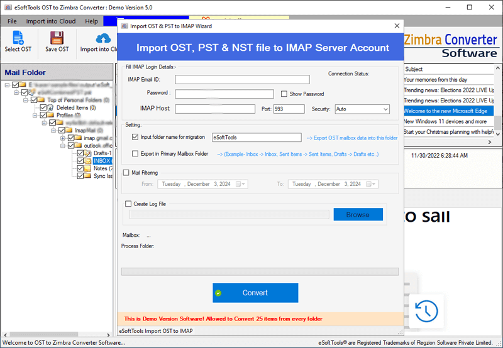Click the Save OST floppy disk icon
This screenshot has width=503, height=348.
click(57, 38)
